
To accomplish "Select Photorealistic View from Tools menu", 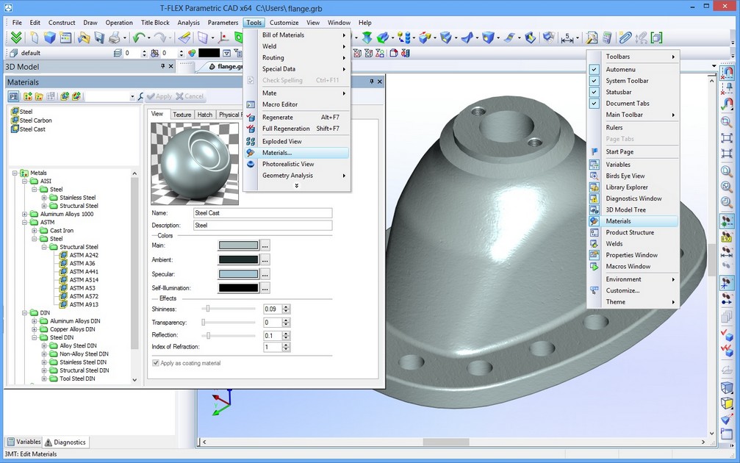I will 288,164.
